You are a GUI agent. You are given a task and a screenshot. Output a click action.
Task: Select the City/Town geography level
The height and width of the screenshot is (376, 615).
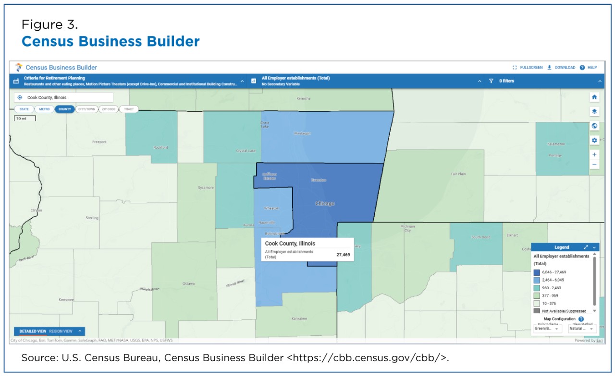(86, 109)
